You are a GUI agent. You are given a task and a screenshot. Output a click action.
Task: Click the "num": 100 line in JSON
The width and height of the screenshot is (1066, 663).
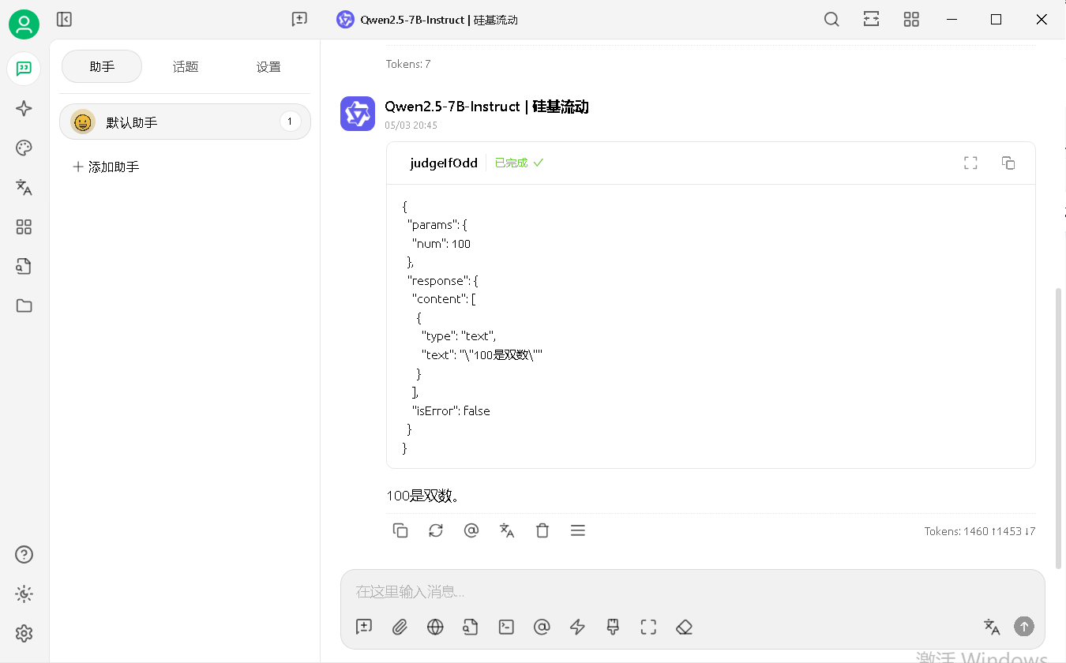pyautogui.click(x=441, y=244)
